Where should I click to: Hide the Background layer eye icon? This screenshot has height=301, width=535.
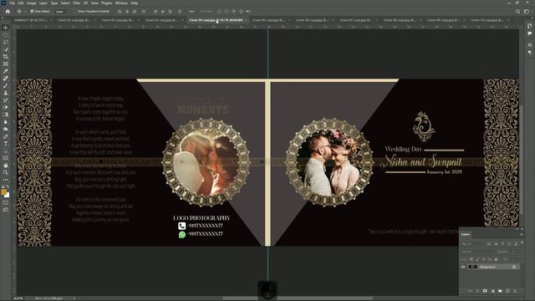(463, 267)
